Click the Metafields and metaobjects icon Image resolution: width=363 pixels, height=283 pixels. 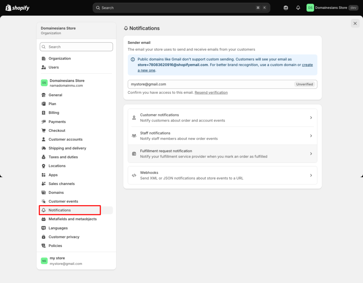44,219
